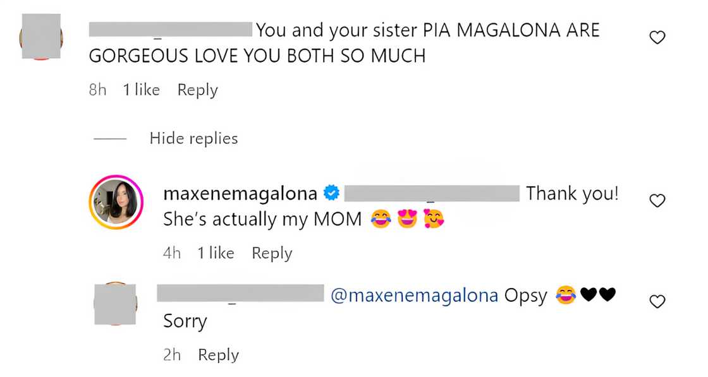View likes on the top comment
Screen dimensions: 708x377
point(141,90)
